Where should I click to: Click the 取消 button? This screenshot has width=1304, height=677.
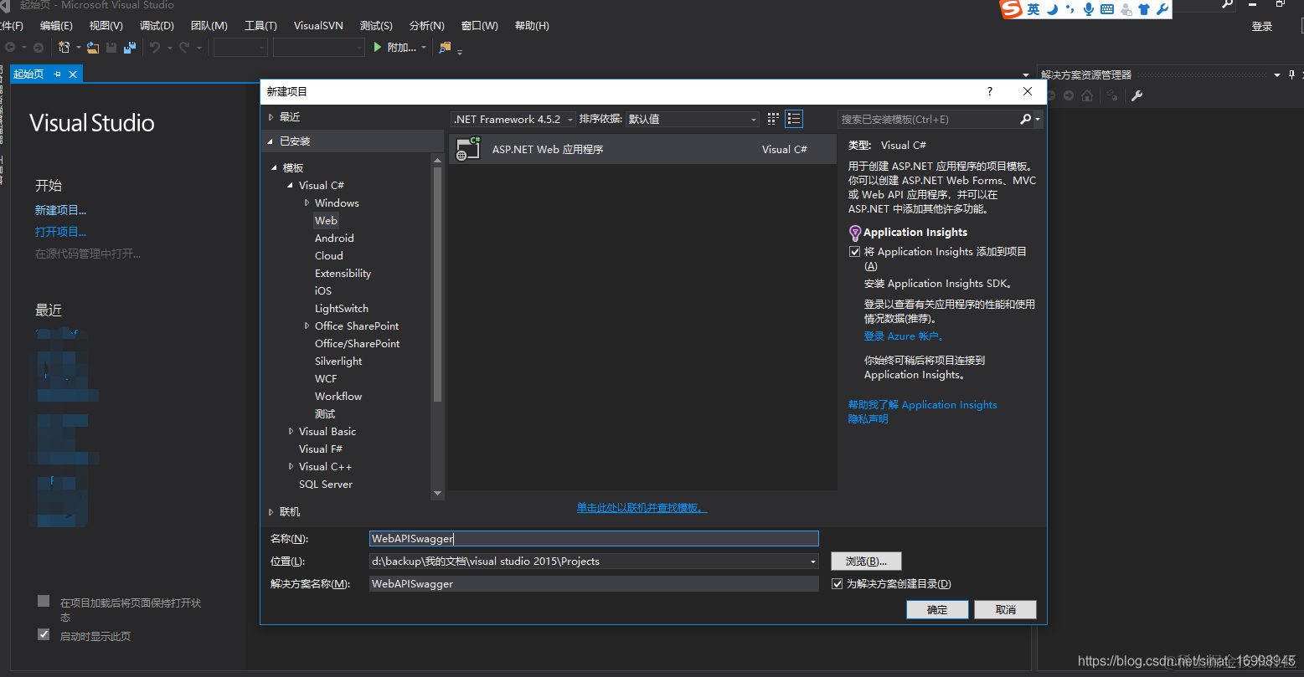click(1006, 610)
